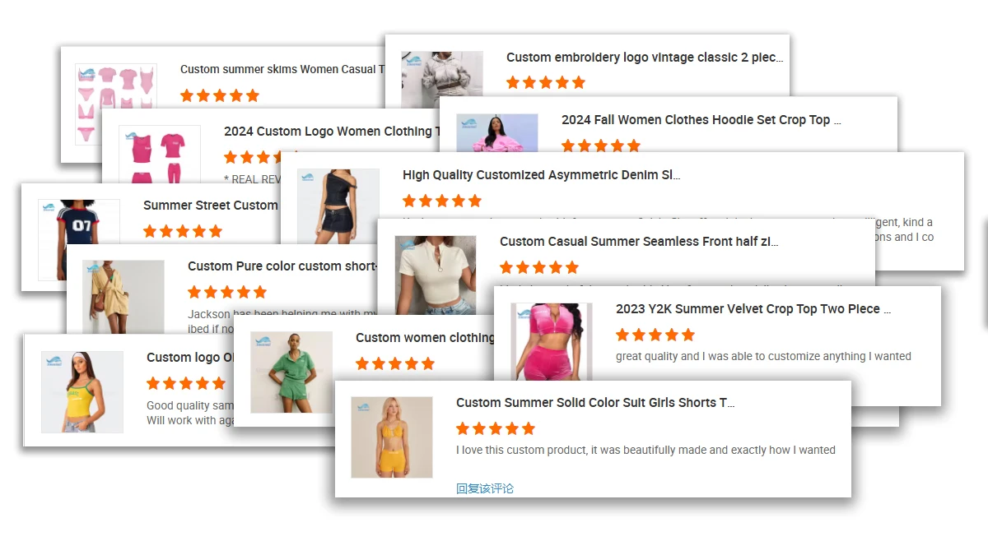The image size is (988, 541).
Task: Click 'High Quality Customized Asymmetric Denim' title
Action: tap(541, 175)
